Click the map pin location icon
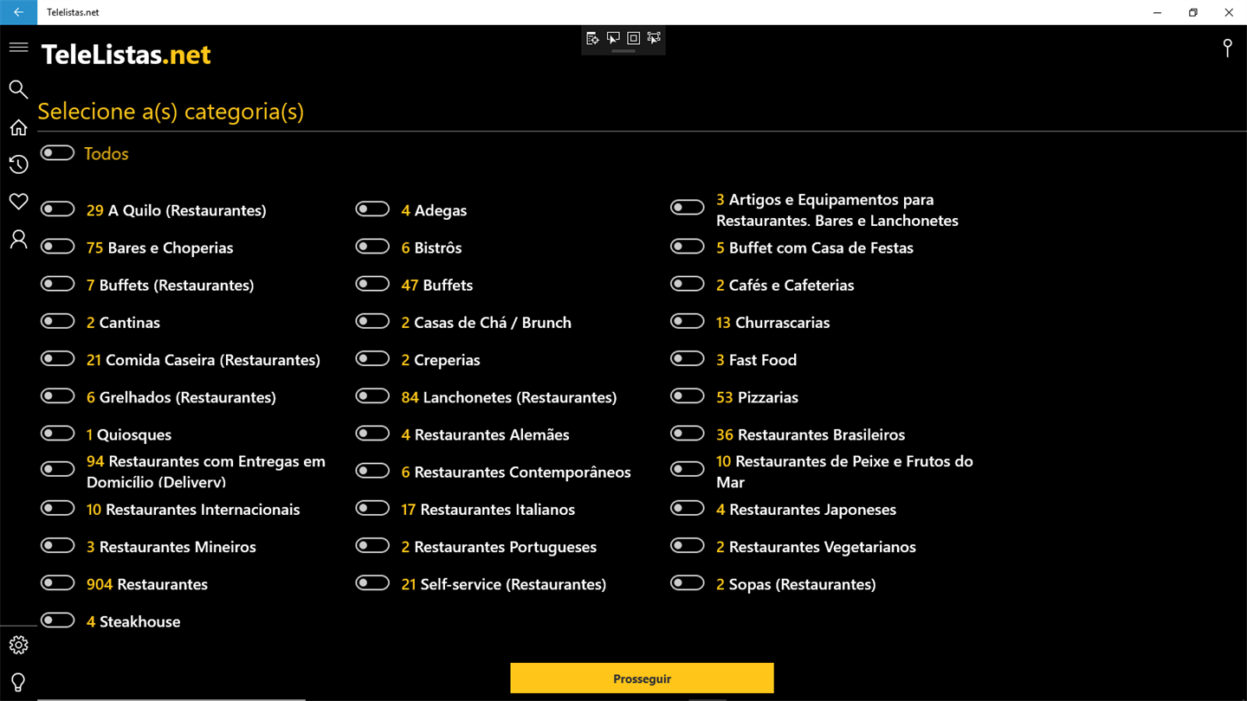This screenshot has height=701, width=1247. coord(1227,48)
